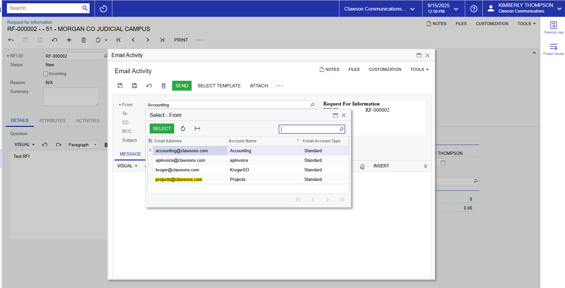Open the Clawson Communications company dropdown

click(379, 9)
